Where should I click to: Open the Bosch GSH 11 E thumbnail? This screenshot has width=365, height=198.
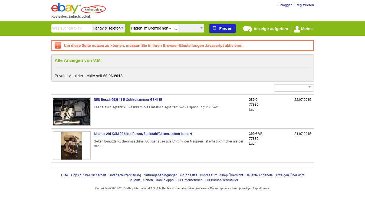72,112
